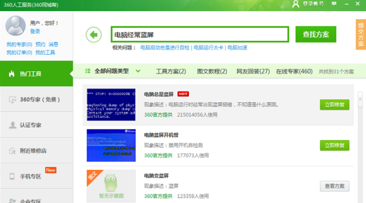Click the green back arrow icon

click(94, 35)
